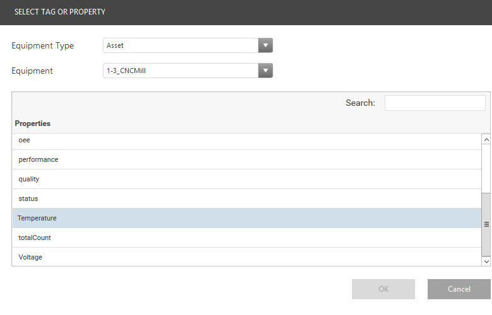Click the scroll up arrow in properties list
Screen dimensions: 492x315
coord(486,140)
